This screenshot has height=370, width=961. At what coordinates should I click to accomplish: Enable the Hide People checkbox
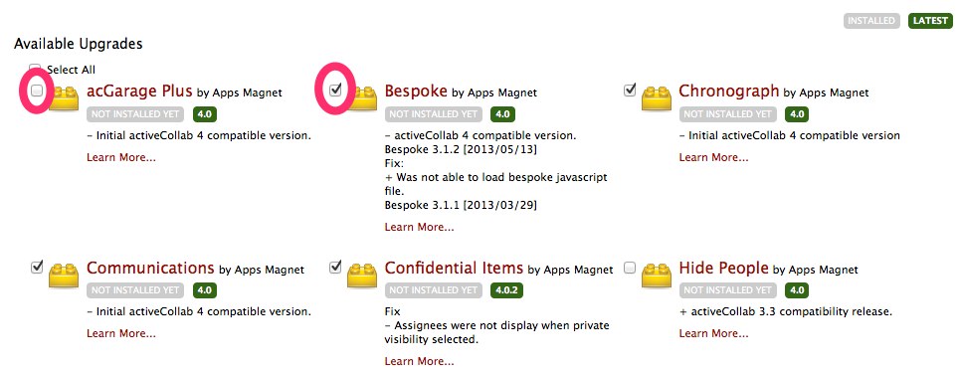[630, 268]
